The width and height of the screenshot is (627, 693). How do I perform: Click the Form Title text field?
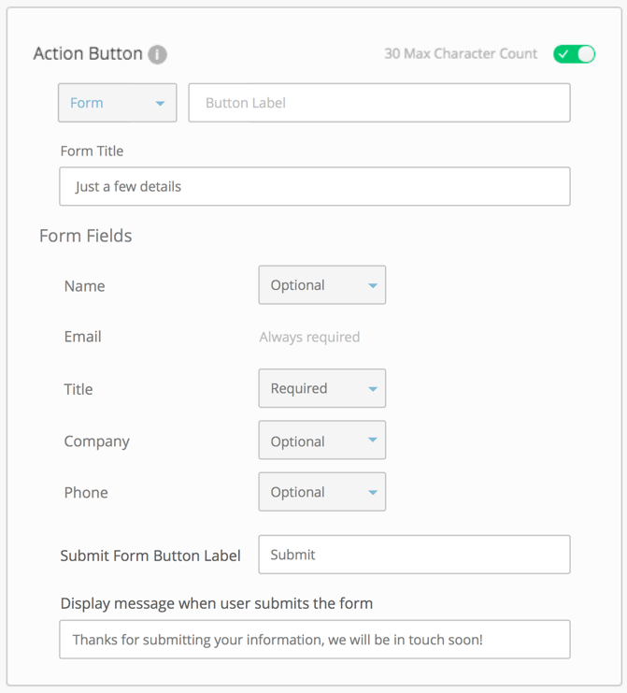315,186
